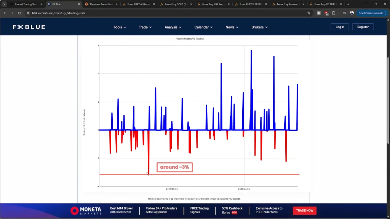390x219 pixels.
Task: Click the Moneta Markets logo in the banner
Action: pyautogui.click(x=86, y=211)
